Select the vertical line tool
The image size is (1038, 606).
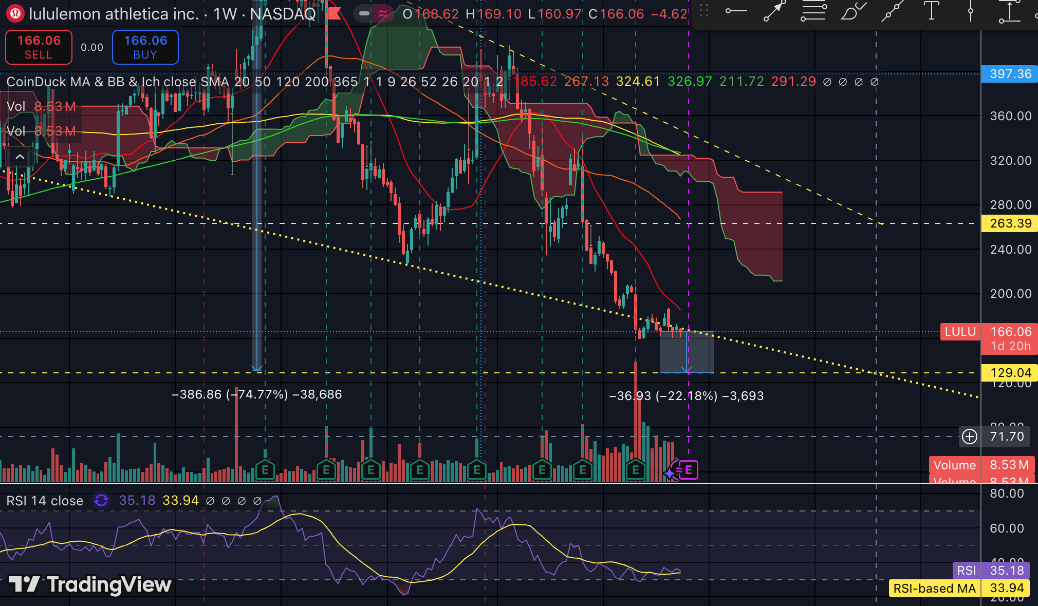pos(970,11)
